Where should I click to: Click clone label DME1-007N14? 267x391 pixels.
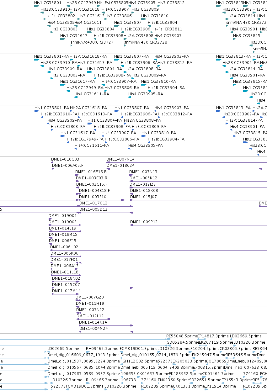point(120,159)
